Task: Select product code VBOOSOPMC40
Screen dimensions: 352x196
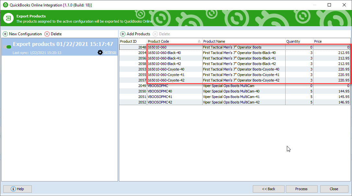Action: point(160,91)
